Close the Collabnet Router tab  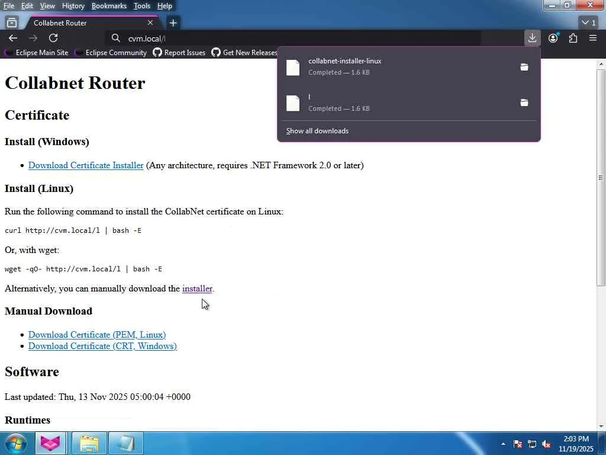(x=150, y=23)
